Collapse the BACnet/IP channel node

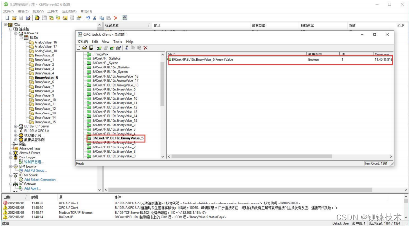(x=16, y=34)
